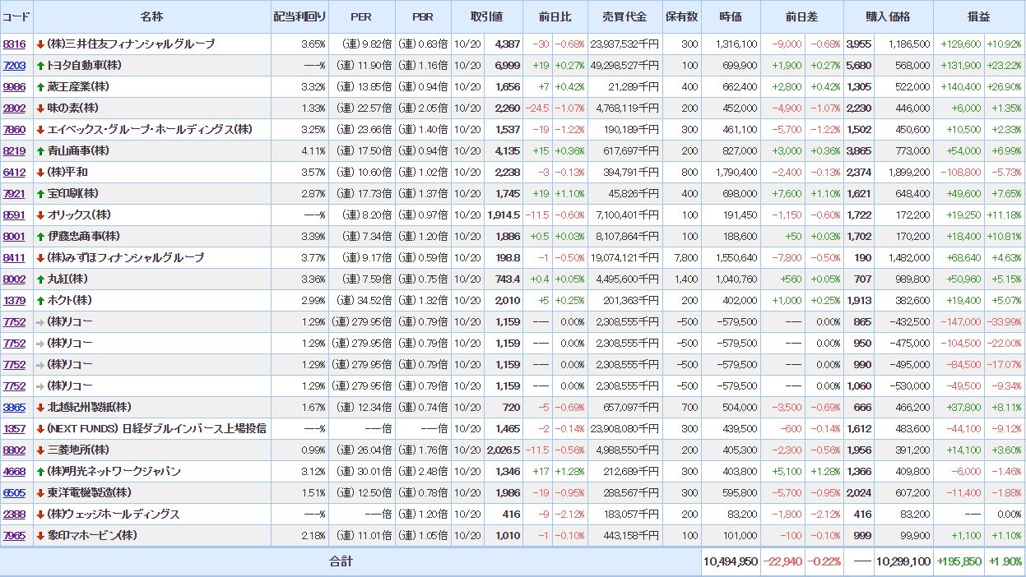Click the 損益 column header

(x=979, y=16)
